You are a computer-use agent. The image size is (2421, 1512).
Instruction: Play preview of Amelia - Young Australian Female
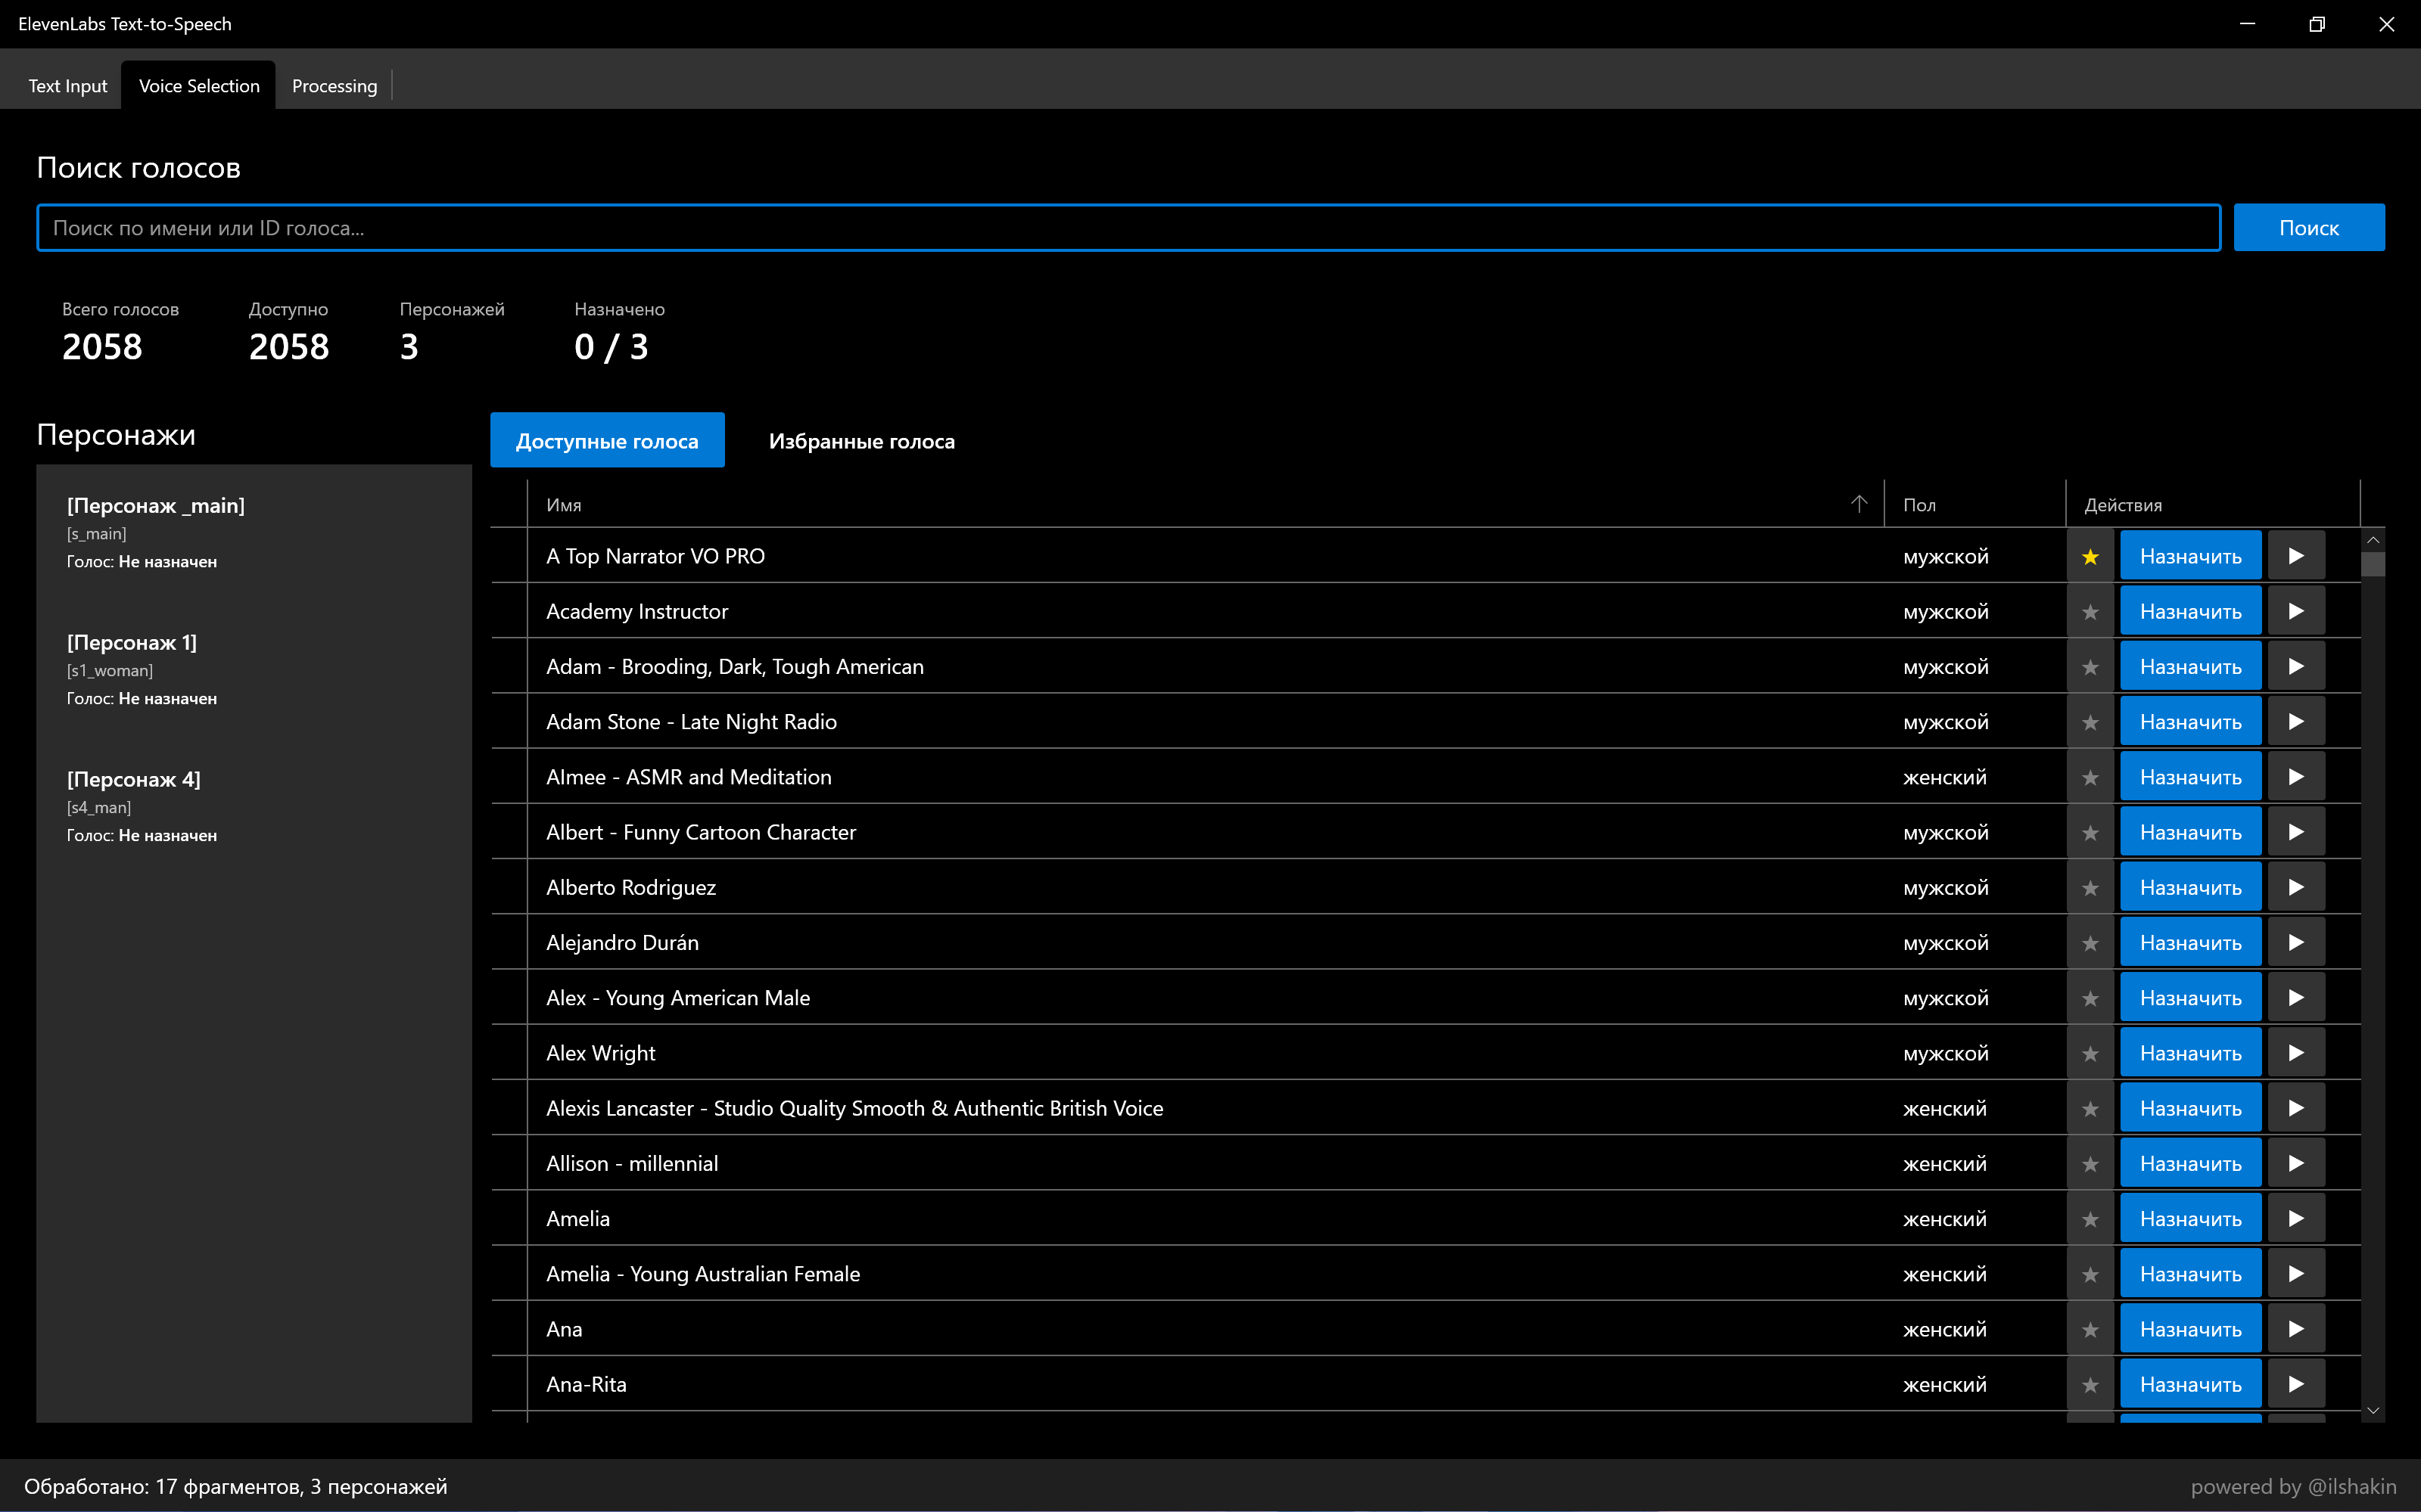tap(2295, 1274)
